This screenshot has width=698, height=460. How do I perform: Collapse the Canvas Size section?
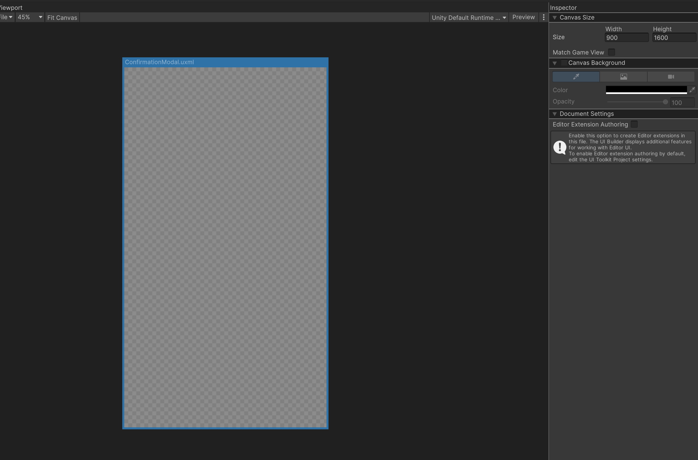coord(555,18)
